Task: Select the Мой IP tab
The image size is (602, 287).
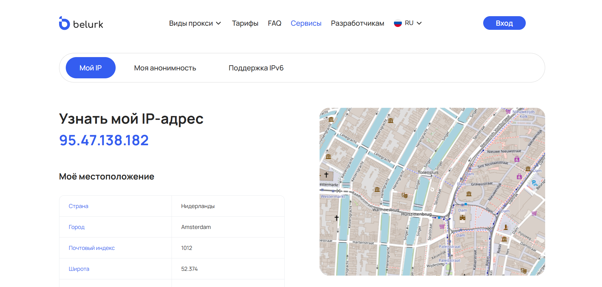Action: pyautogui.click(x=91, y=68)
